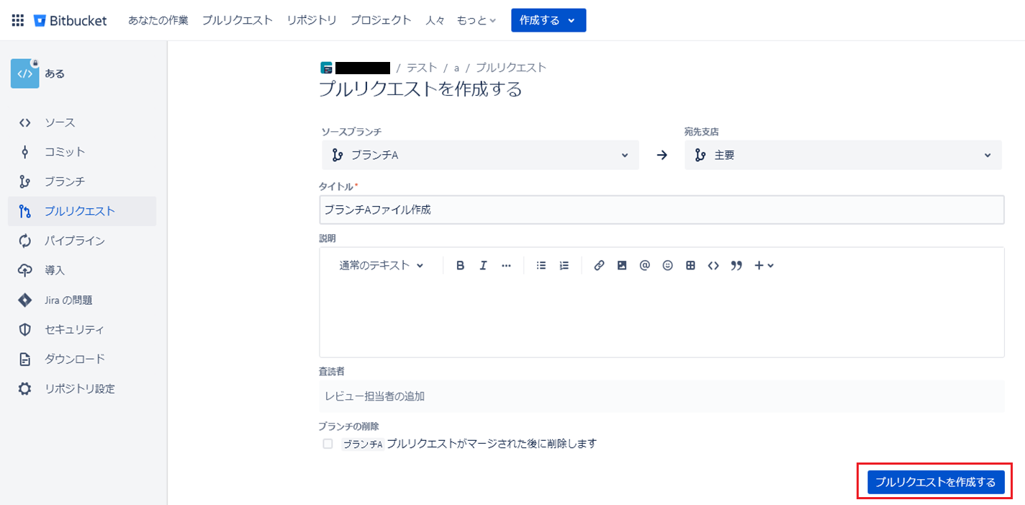
Task: Select ダウンロード label in sidebar
Action: (x=75, y=359)
